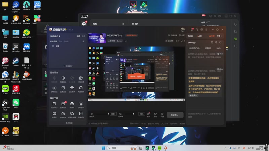This screenshot has height=151, width=269.
Task: Open the 读弹幕 tool
Action: tap(72, 104)
